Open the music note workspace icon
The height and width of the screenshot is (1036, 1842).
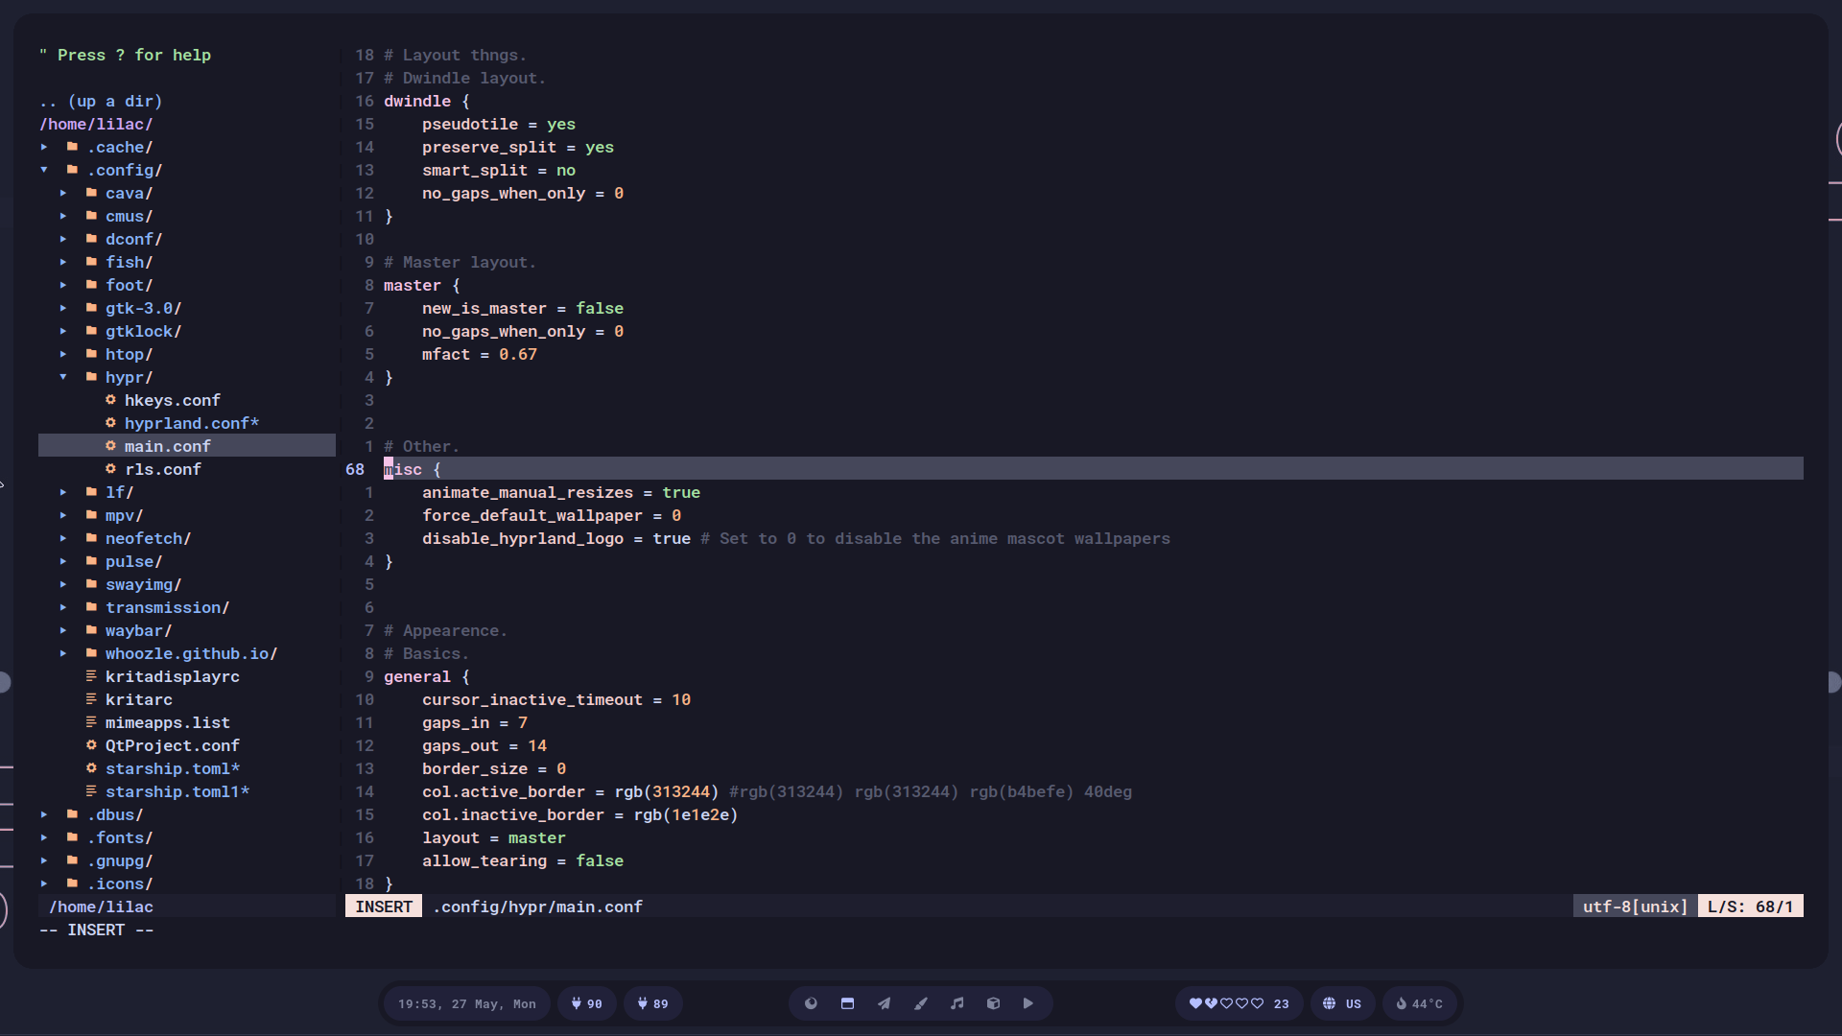956,1003
